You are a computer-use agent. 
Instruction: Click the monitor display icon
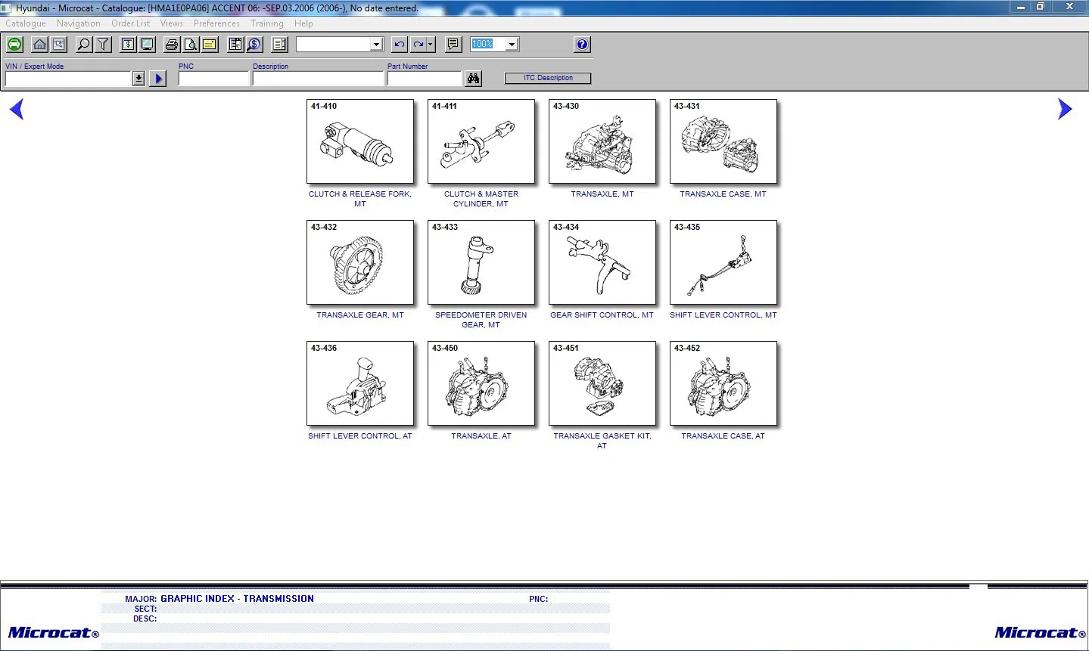click(148, 45)
